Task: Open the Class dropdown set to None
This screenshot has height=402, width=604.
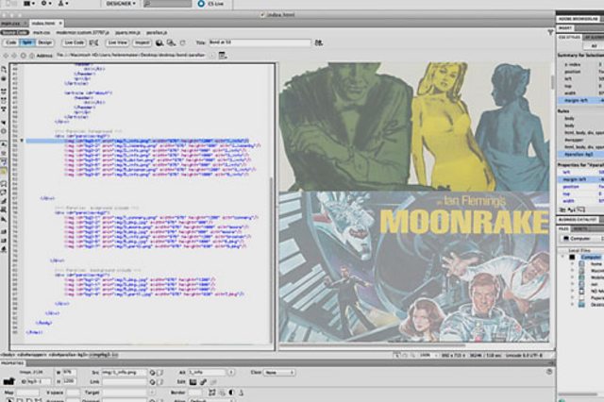Action: point(279,373)
